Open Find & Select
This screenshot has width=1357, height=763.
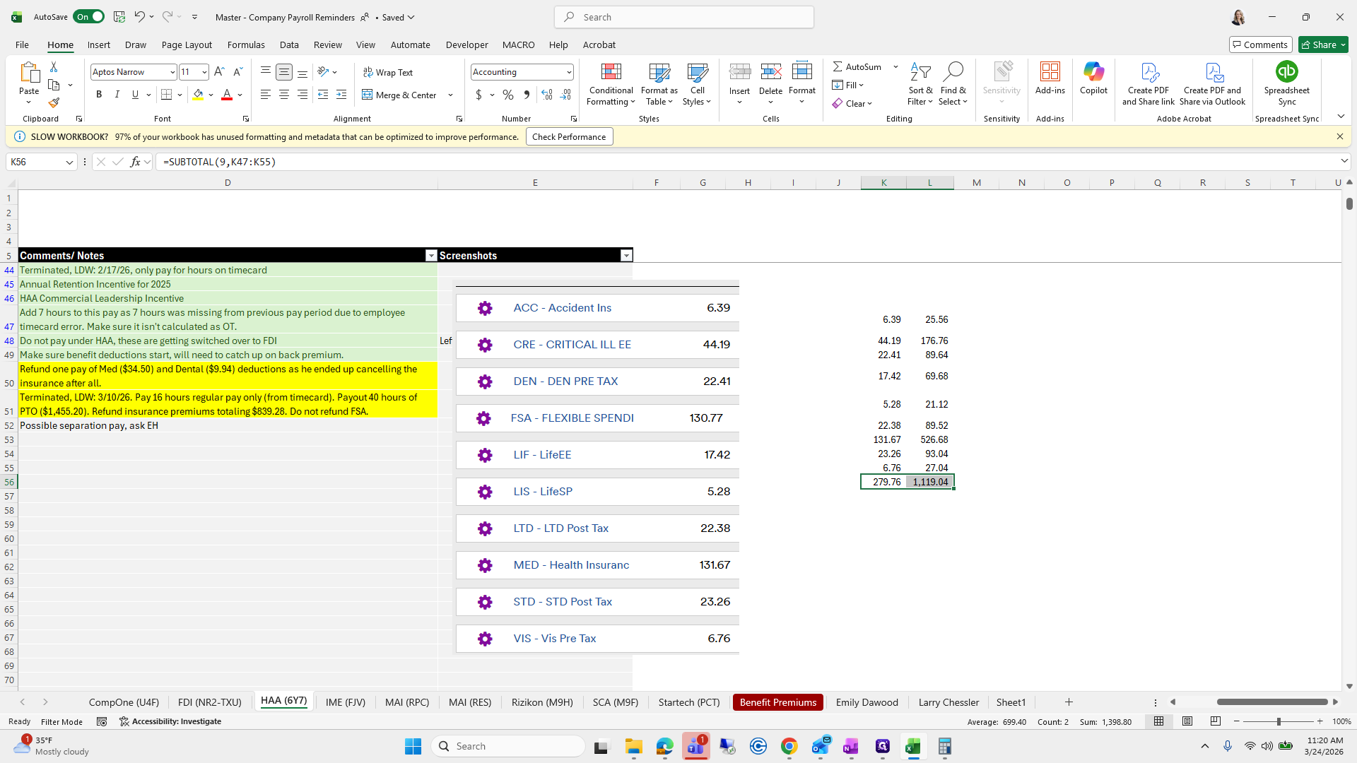953,83
